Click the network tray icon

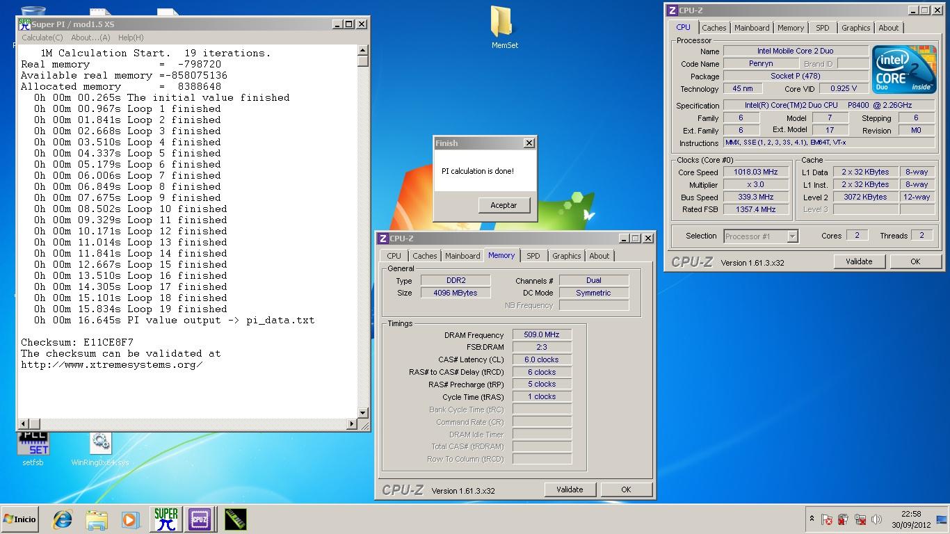[x=860, y=519]
